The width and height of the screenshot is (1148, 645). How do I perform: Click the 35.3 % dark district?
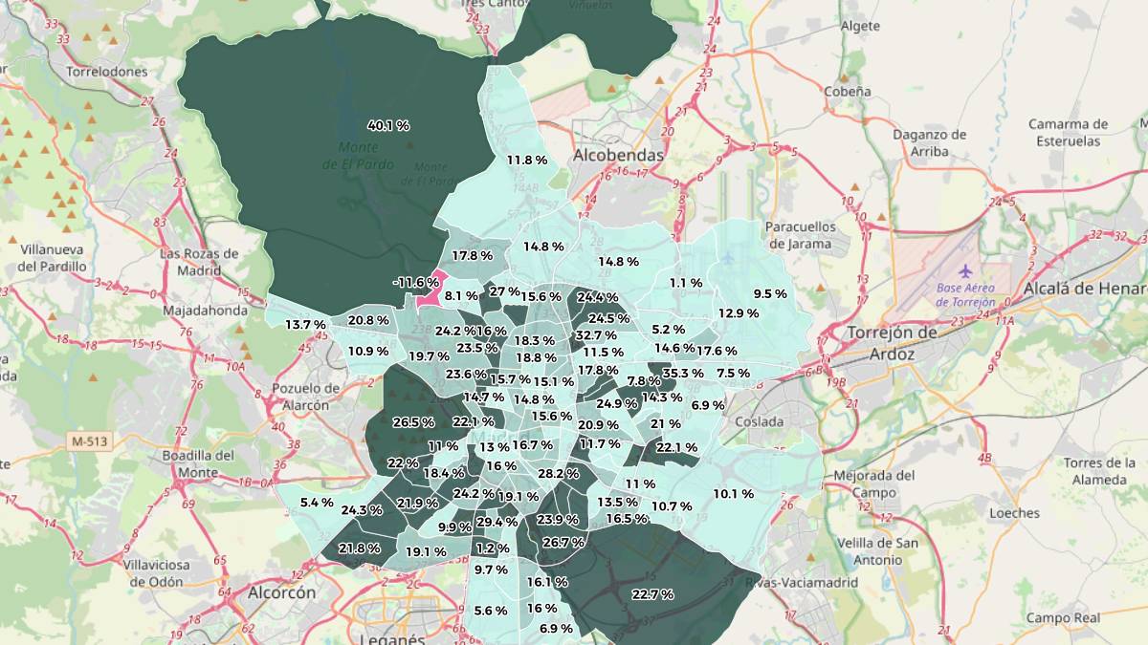coord(682,373)
